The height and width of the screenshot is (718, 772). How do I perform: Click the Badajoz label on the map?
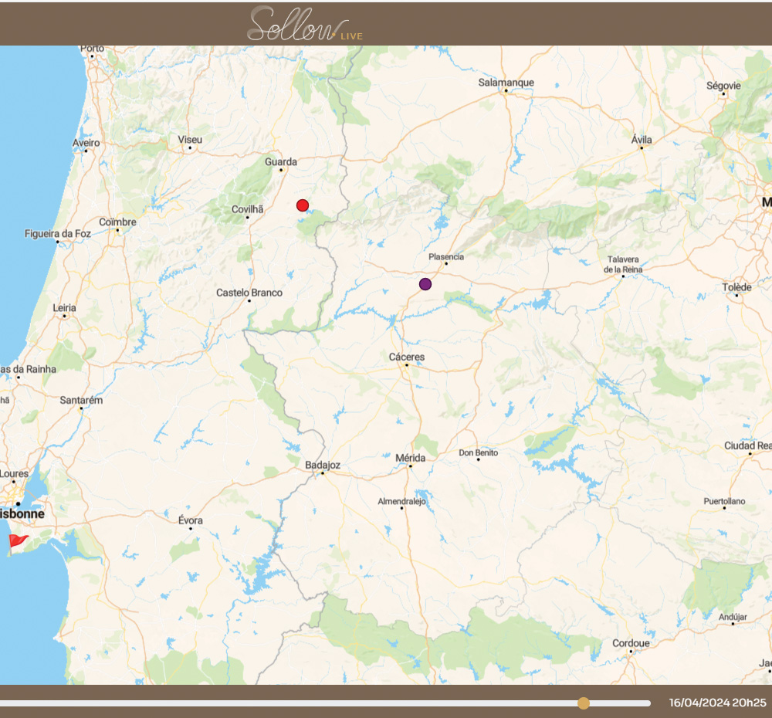[323, 465]
